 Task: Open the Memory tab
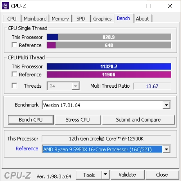60,19
